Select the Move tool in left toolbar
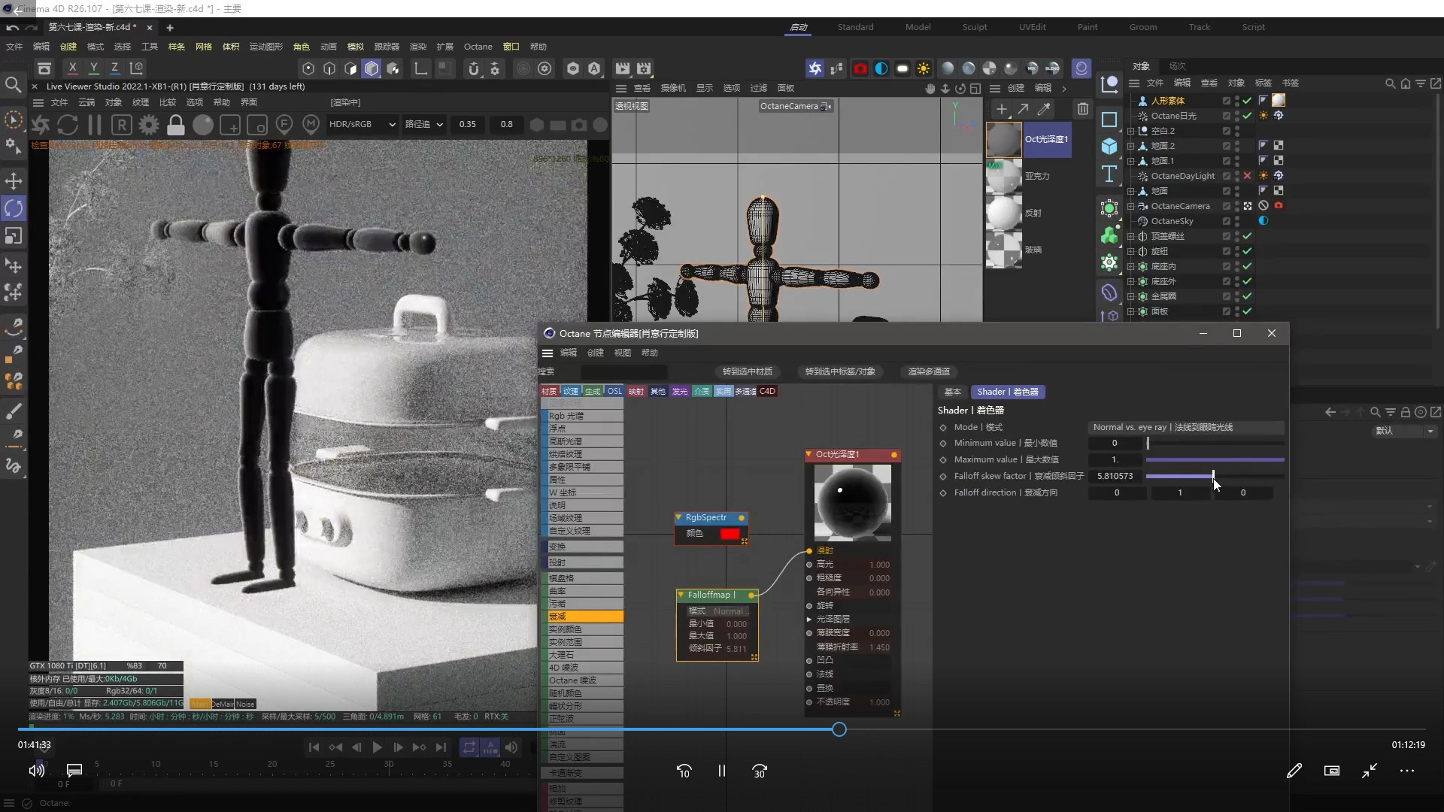The width and height of the screenshot is (1444, 812). pos(14,181)
